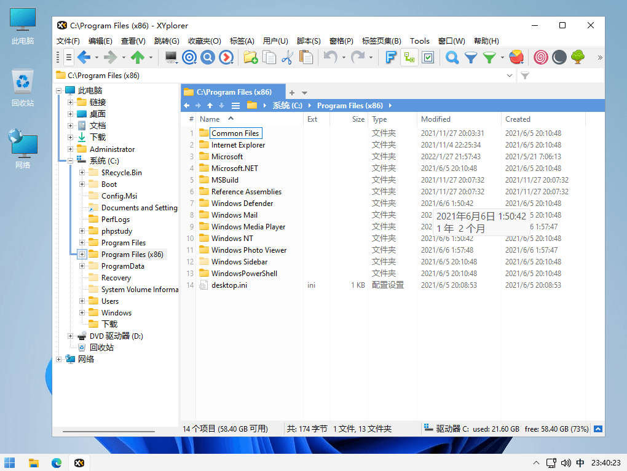Expand the phpstudy tree node
Viewport: 627px width, 471px height.
click(82, 231)
